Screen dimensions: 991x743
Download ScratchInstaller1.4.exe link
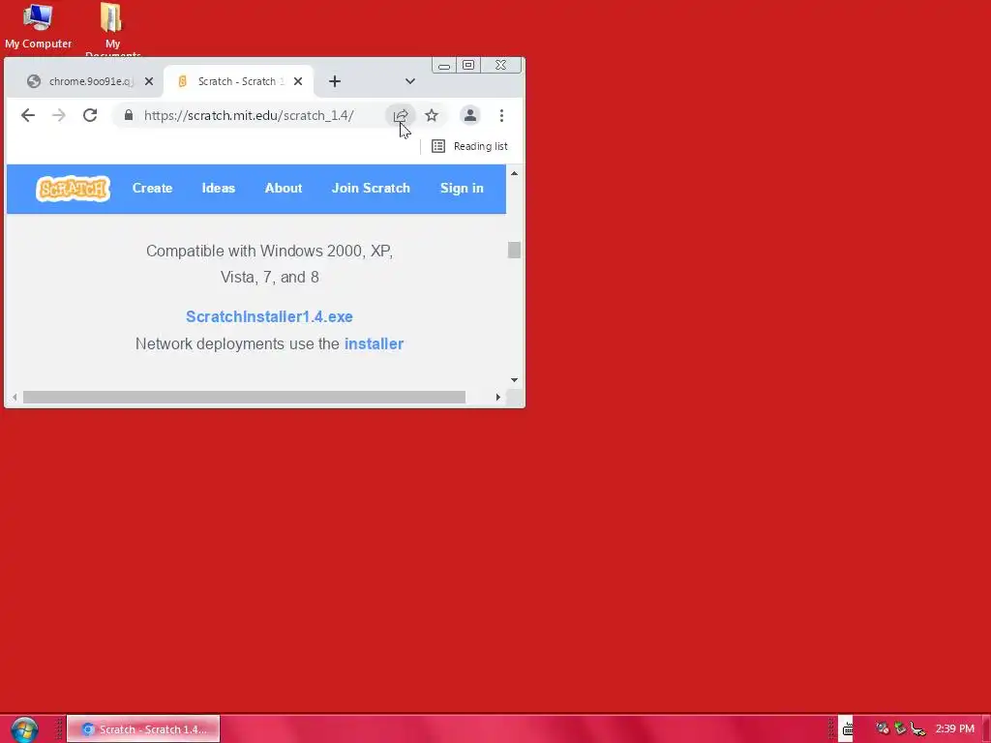pyautogui.click(x=269, y=316)
